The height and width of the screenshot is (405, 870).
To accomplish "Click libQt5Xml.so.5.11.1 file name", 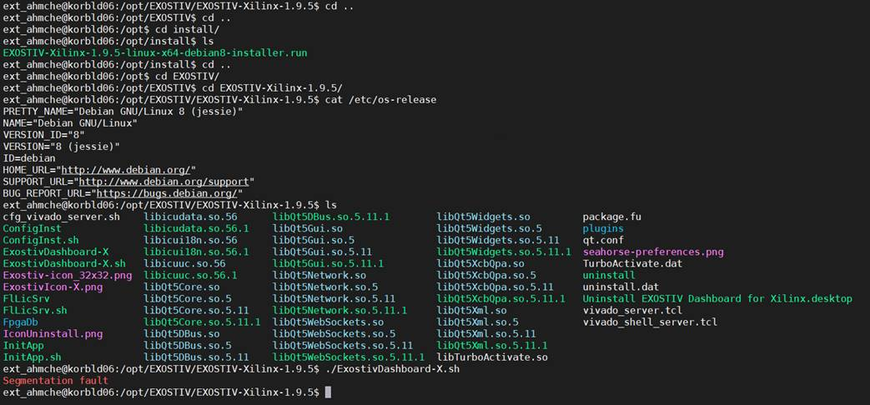I will pos(492,346).
